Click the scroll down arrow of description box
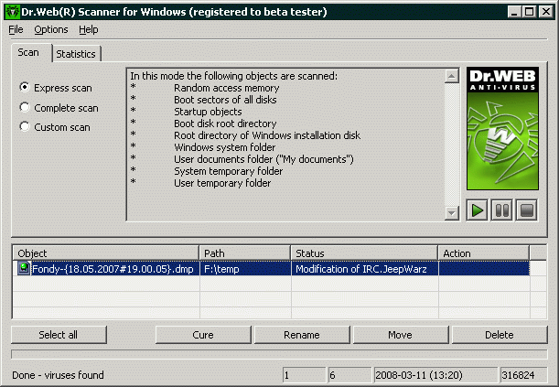 pyautogui.click(x=452, y=213)
